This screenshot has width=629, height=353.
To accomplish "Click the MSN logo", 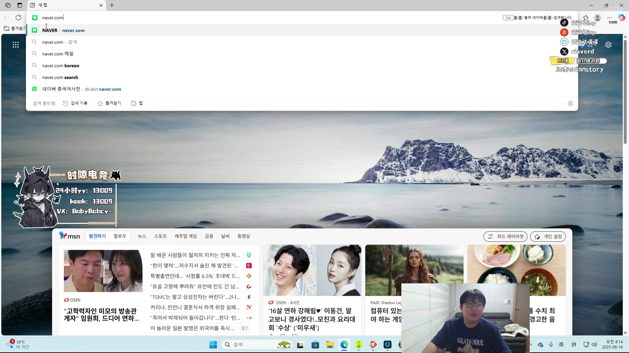I will pyautogui.click(x=69, y=236).
